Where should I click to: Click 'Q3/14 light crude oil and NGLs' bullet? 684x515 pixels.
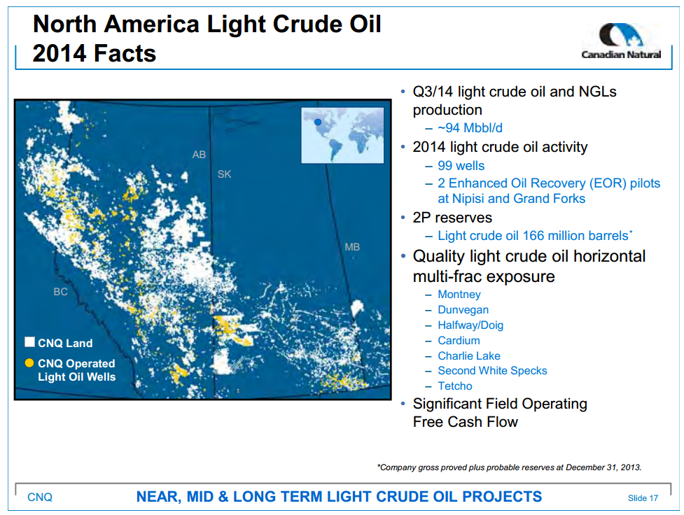click(x=515, y=92)
